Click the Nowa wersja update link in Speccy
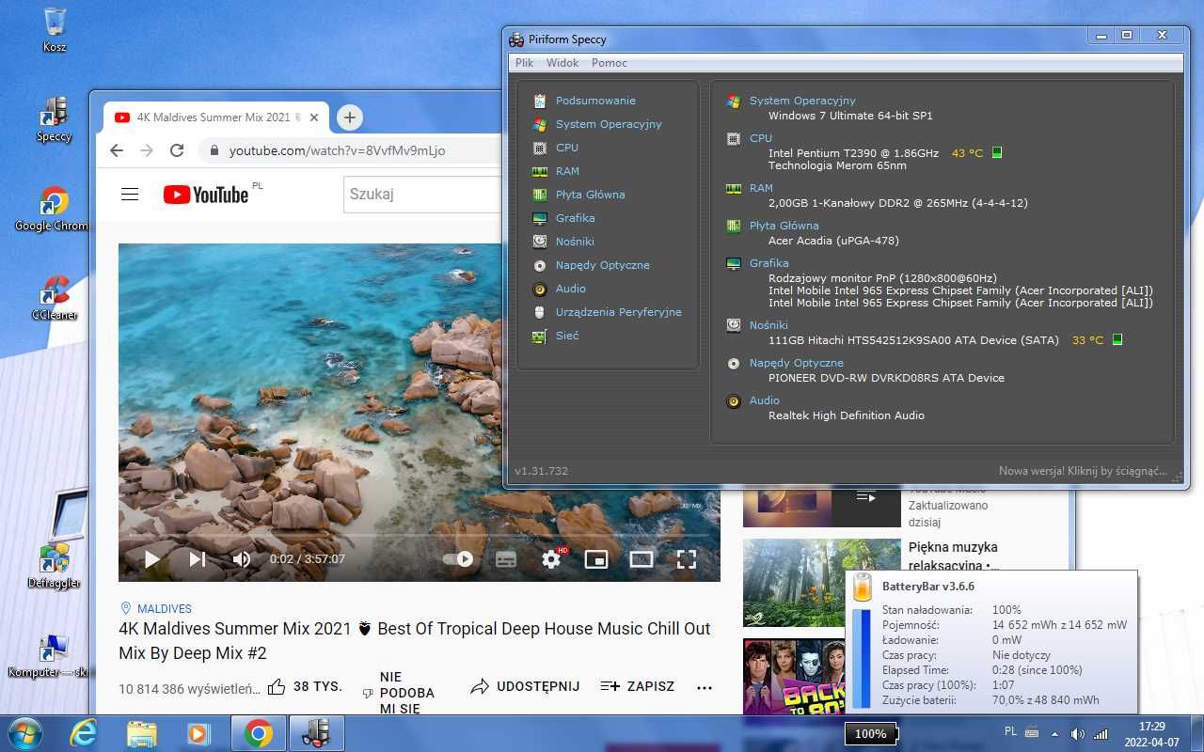Image resolution: width=1204 pixels, height=752 pixels. tap(1083, 471)
